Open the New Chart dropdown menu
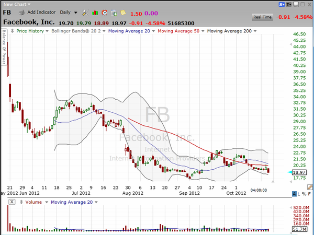Screen dimensions: 314x235 point(17,4)
